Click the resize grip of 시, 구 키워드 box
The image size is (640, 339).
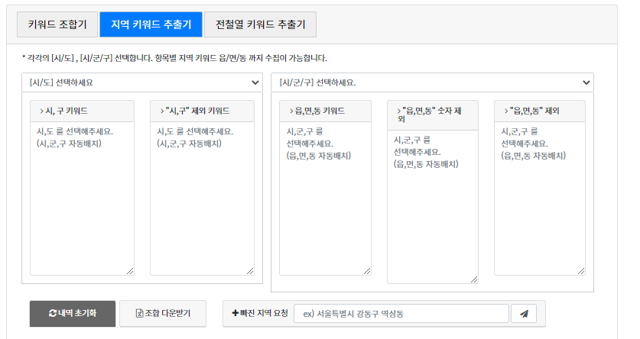[130, 271]
